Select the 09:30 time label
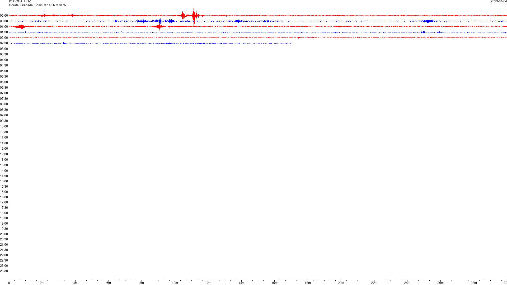This screenshot has height=285, width=507. (x=4, y=121)
